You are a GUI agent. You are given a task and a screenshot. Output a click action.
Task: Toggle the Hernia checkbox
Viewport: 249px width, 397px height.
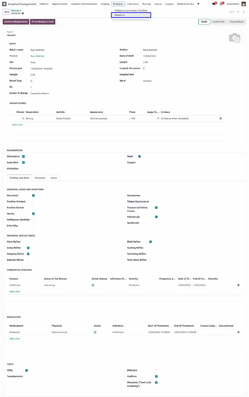tap(34, 214)
